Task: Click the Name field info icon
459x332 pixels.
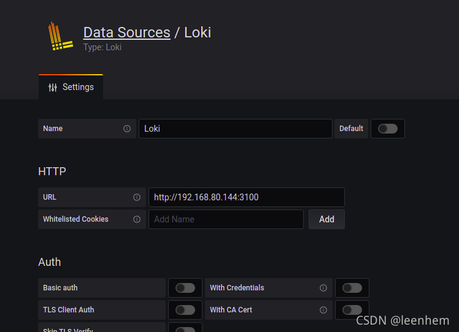Action: click(x=127, y=129)
